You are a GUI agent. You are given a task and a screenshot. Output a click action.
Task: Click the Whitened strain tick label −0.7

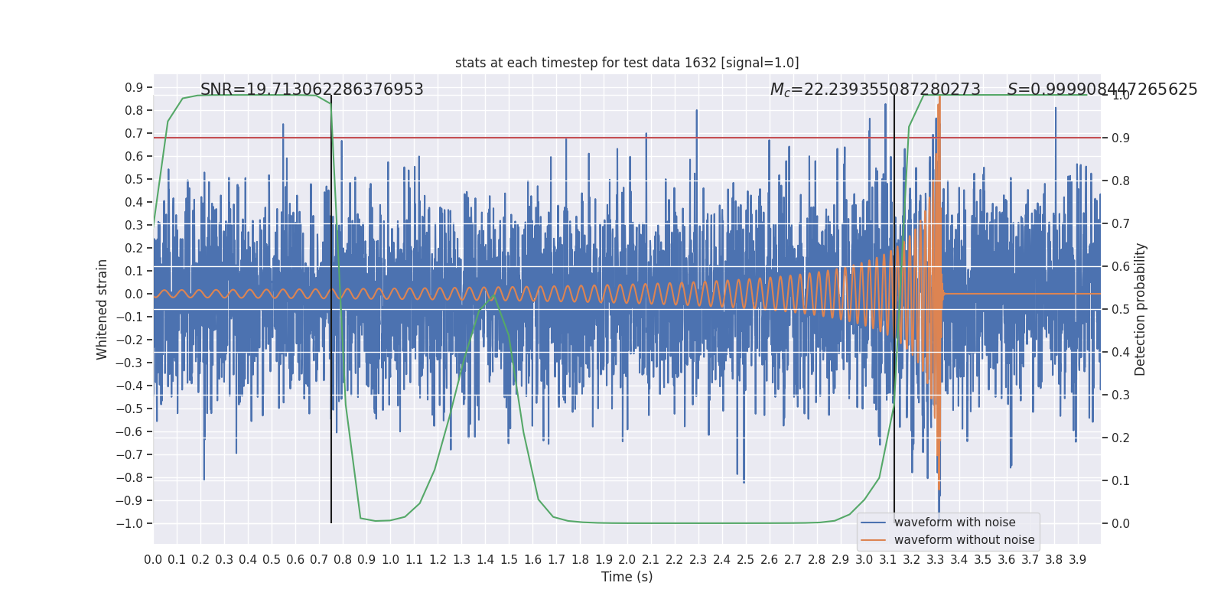tap(129, 455)
